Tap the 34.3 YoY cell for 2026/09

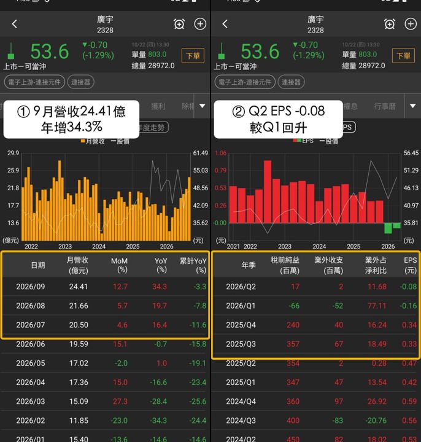coord(160,287)
